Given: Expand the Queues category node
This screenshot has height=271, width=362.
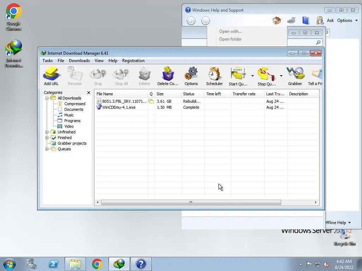Looking at the screenshot, I should coord(47,149).
